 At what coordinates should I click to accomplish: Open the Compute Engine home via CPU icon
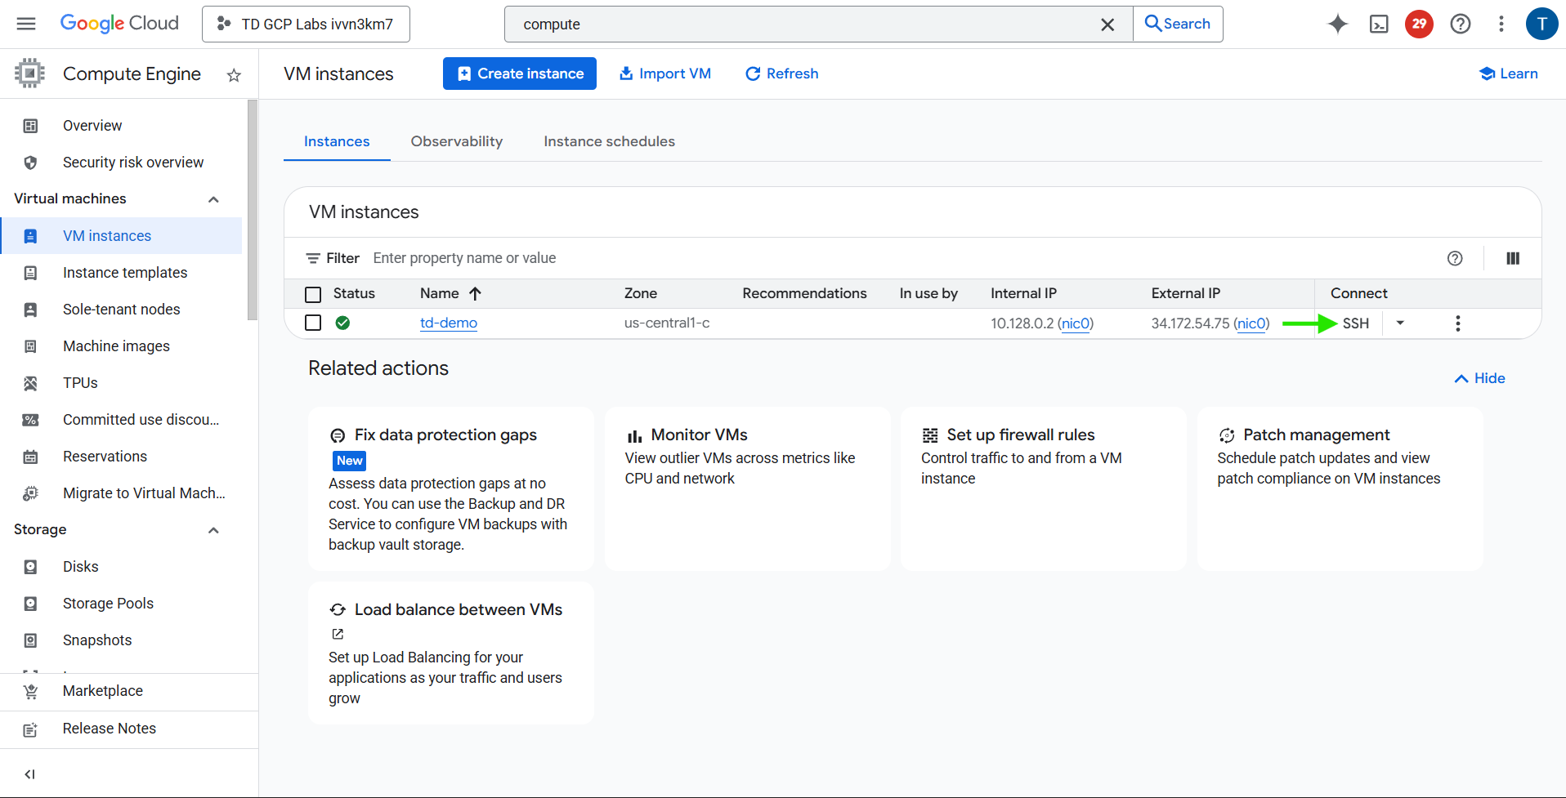coord(29,73)
